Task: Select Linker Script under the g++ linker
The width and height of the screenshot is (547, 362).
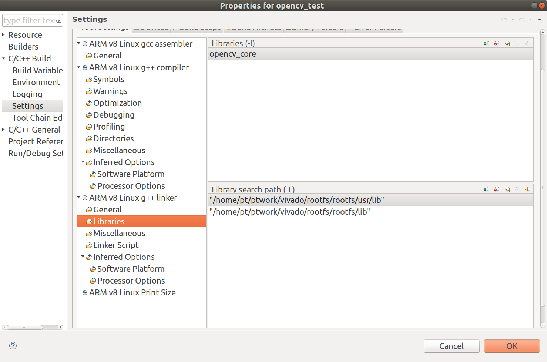Action: pyautogui.click(x=116, y=245)
